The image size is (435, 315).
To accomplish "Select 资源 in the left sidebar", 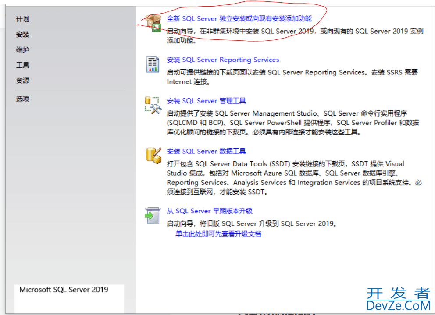I will pos(22,81).
